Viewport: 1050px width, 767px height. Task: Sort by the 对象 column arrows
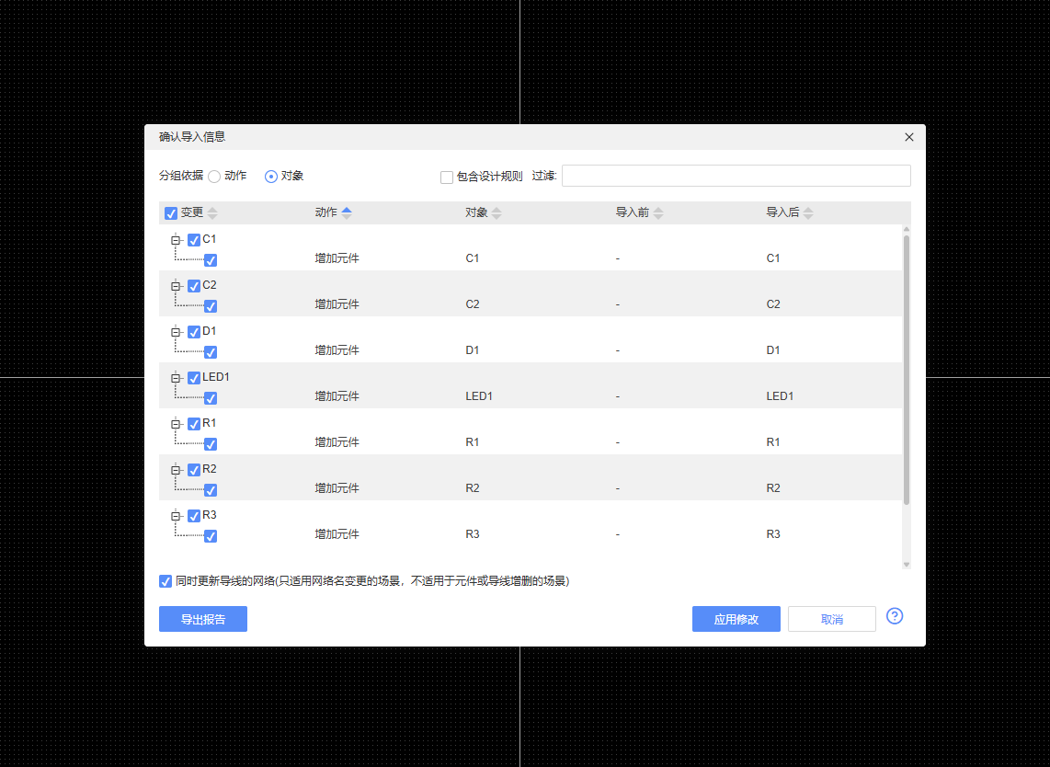point(496,213)
